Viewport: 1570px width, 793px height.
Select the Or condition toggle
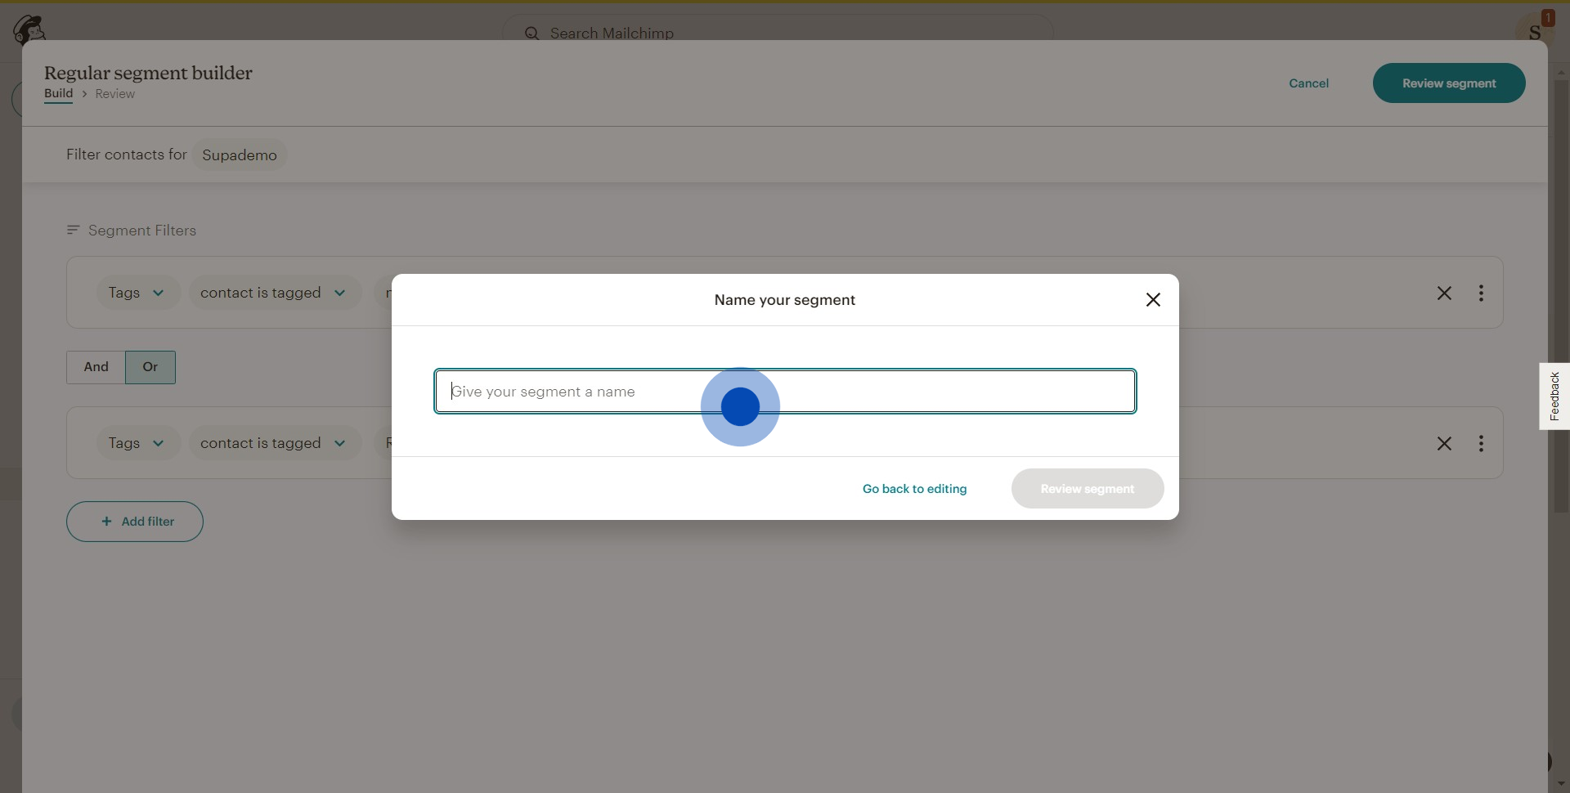[x=150, y=367]
